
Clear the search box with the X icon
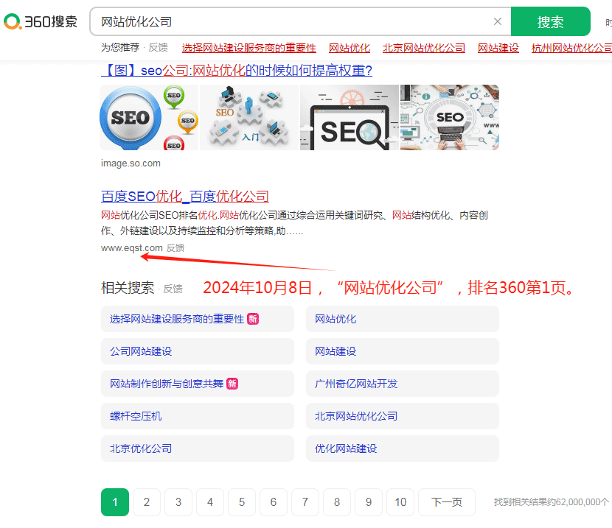(x=498, y=21)
